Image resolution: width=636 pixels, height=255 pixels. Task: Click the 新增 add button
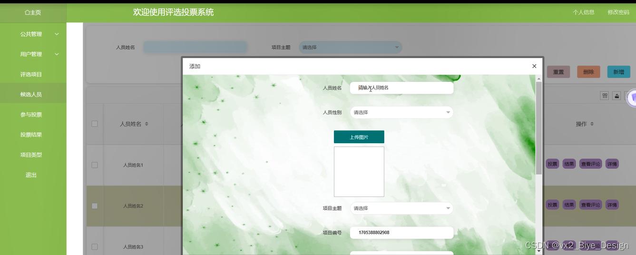618,72
